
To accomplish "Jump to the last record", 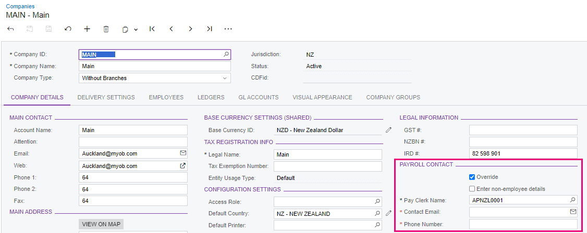I will point(209,29).
